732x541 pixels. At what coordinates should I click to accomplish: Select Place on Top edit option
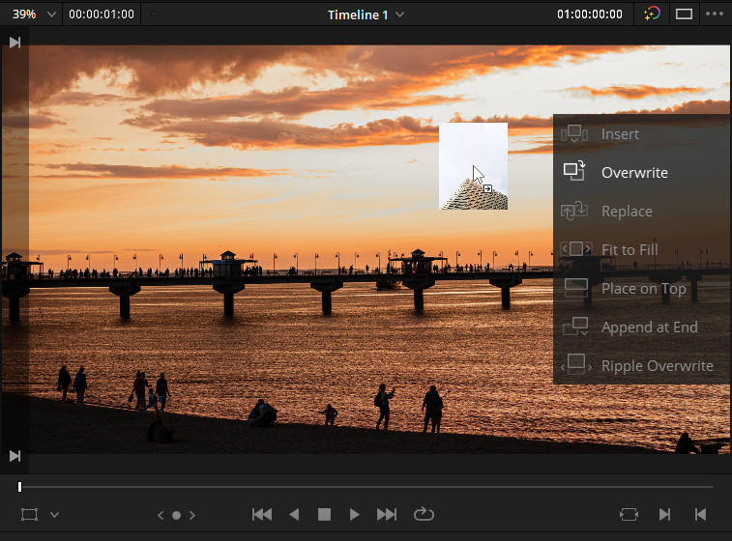coord(642,288)
